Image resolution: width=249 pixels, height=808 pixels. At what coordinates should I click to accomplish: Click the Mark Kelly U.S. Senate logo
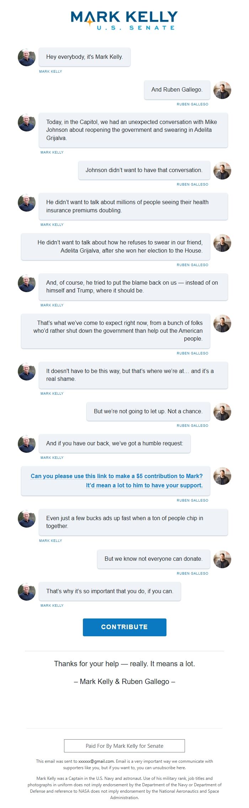(124, 20)
